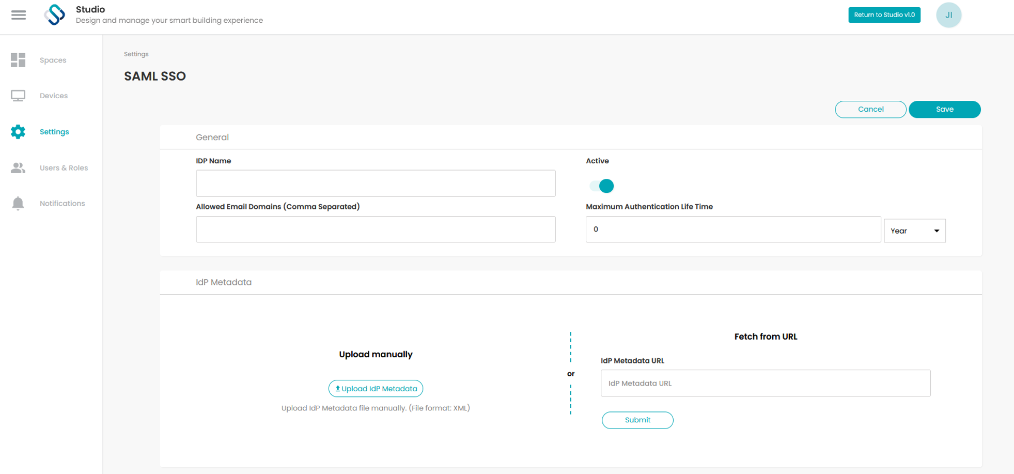
Task: Click the Studio logo icon
Action: point(55,14)
